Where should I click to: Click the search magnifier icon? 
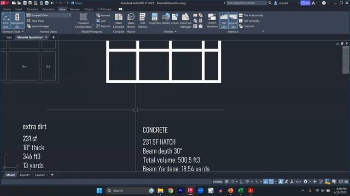(x=270, y=3)
